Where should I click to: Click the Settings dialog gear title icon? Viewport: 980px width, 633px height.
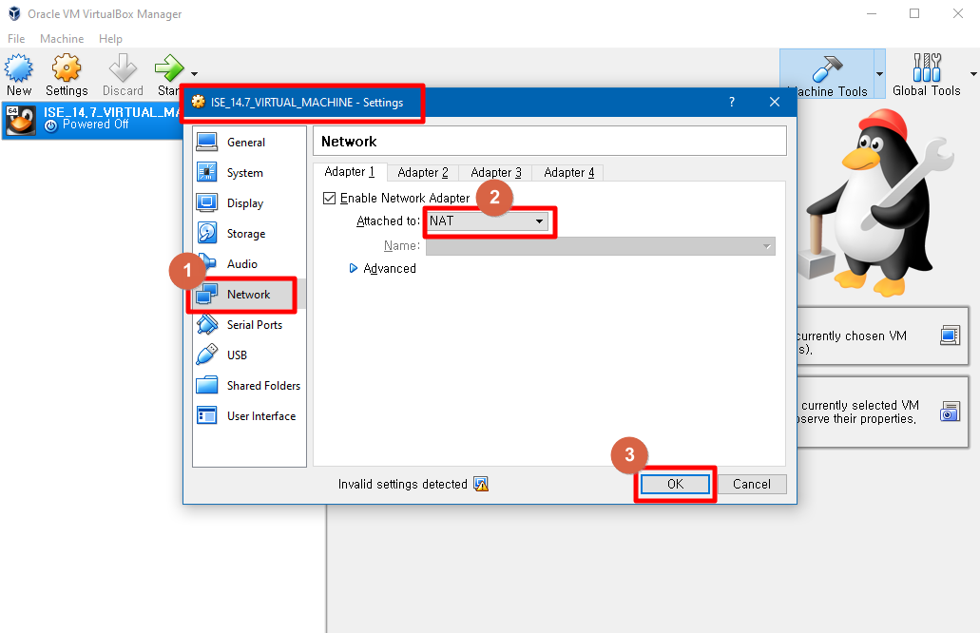(x=198, y=102)
